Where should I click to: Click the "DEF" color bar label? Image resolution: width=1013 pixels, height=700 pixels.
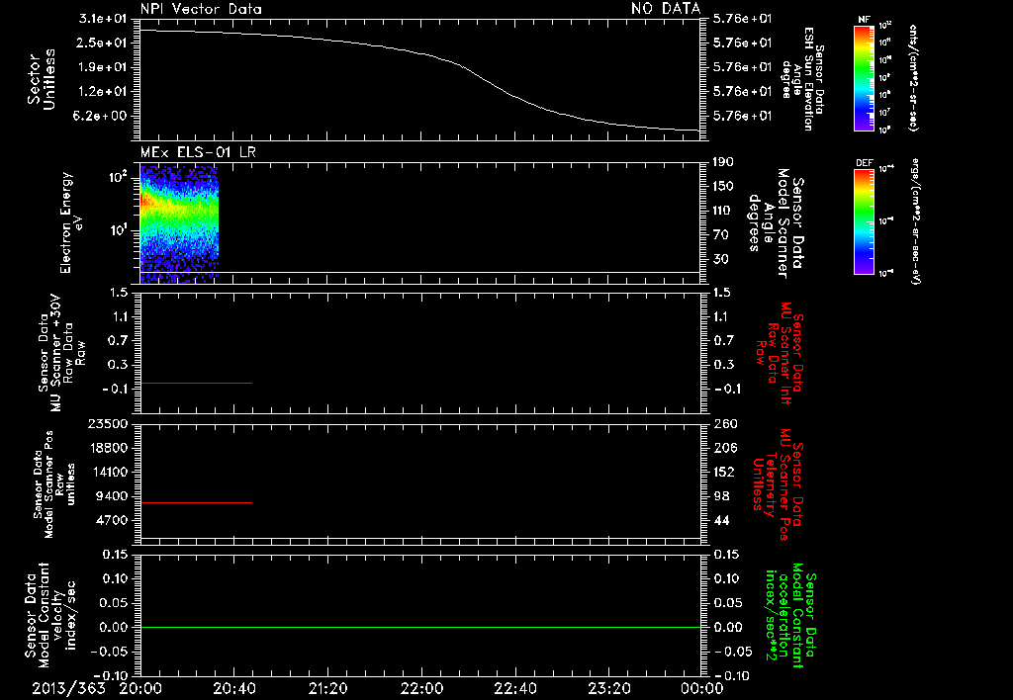tap(864, 163)
